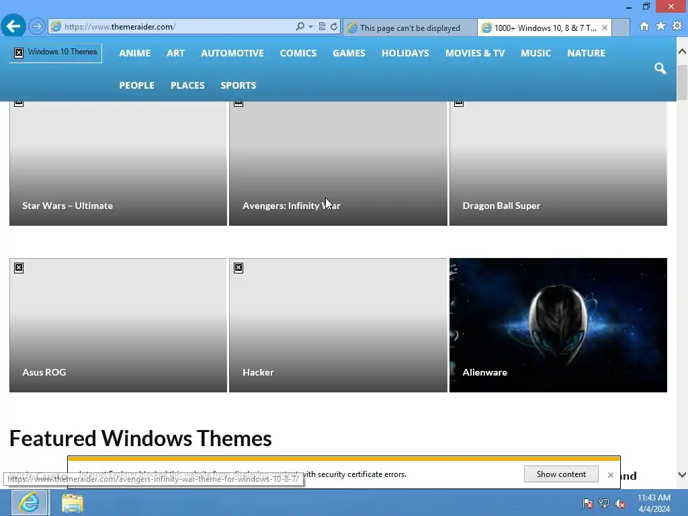Close the '1000+ Windows 10' tab
Screen dimensions: 688x516
(x=605, y=28)
